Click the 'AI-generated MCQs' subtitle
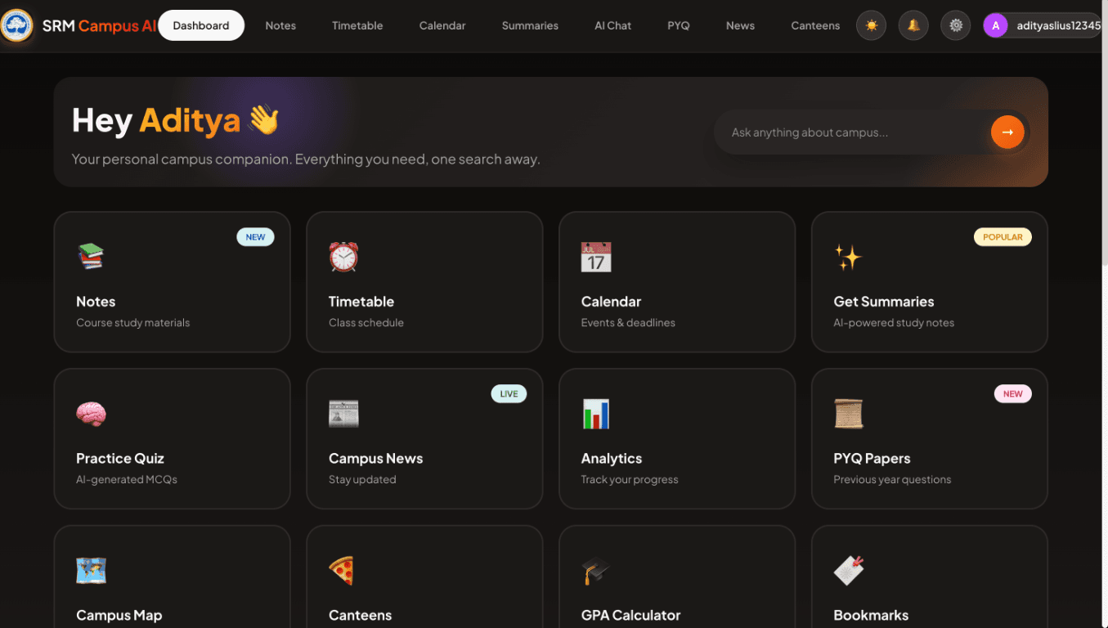This screenshot has width=1108, height=628. click(127, 480)
